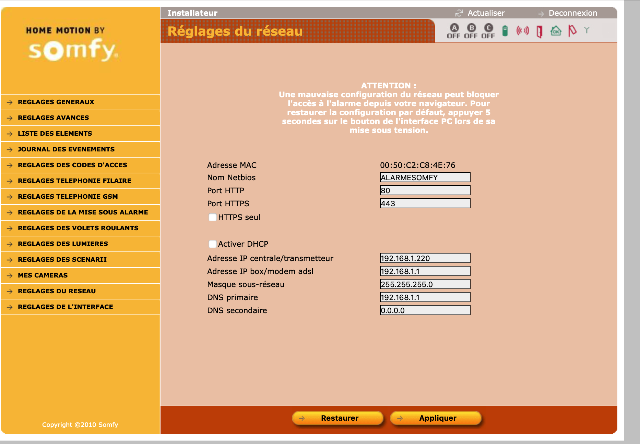Focus the Nom Netbios field
Screen dimensions: 640x444
425,177
